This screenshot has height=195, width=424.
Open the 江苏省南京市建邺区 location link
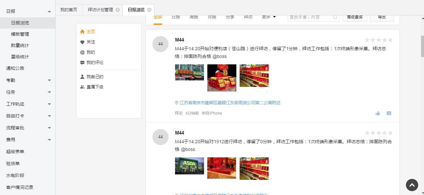tap(230, 103)
